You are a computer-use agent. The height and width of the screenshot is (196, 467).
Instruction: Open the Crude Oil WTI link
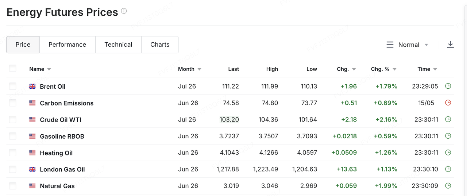(61, 120)
